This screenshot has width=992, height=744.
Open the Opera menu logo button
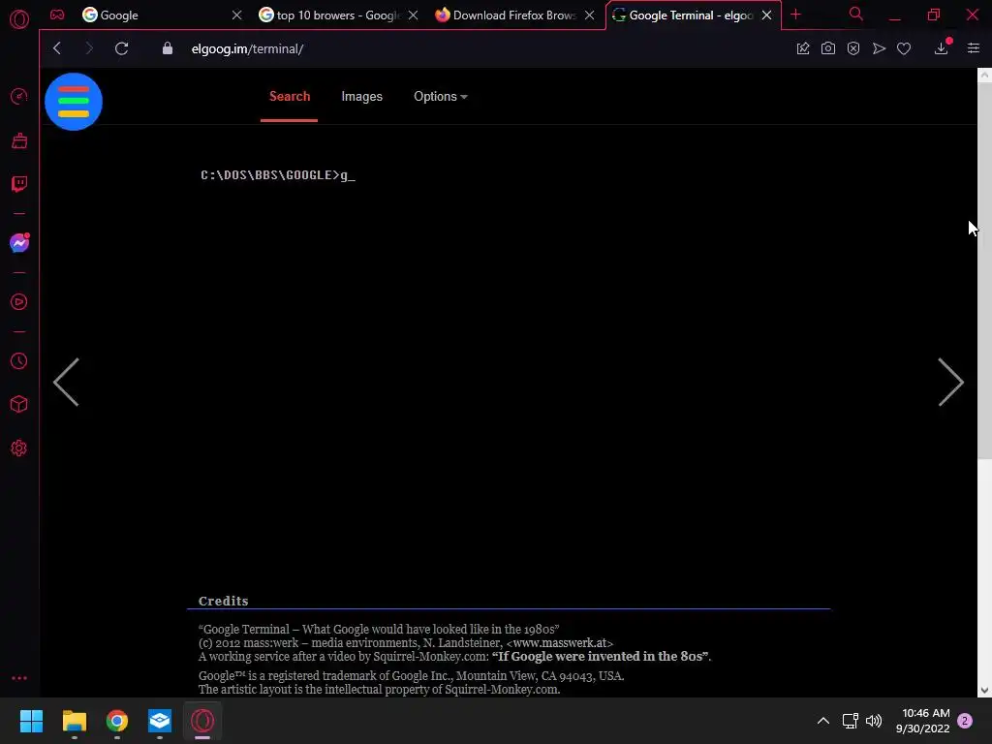[x=19, y=19]
